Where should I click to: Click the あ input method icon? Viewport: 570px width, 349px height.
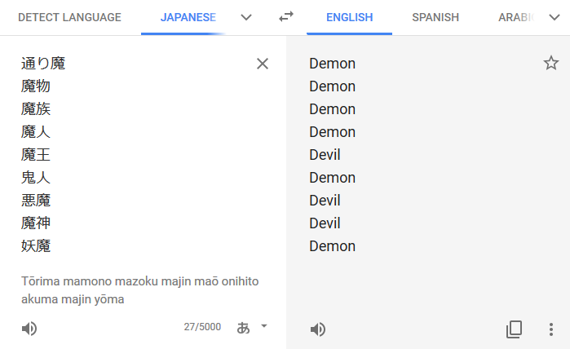click(243, 328)
